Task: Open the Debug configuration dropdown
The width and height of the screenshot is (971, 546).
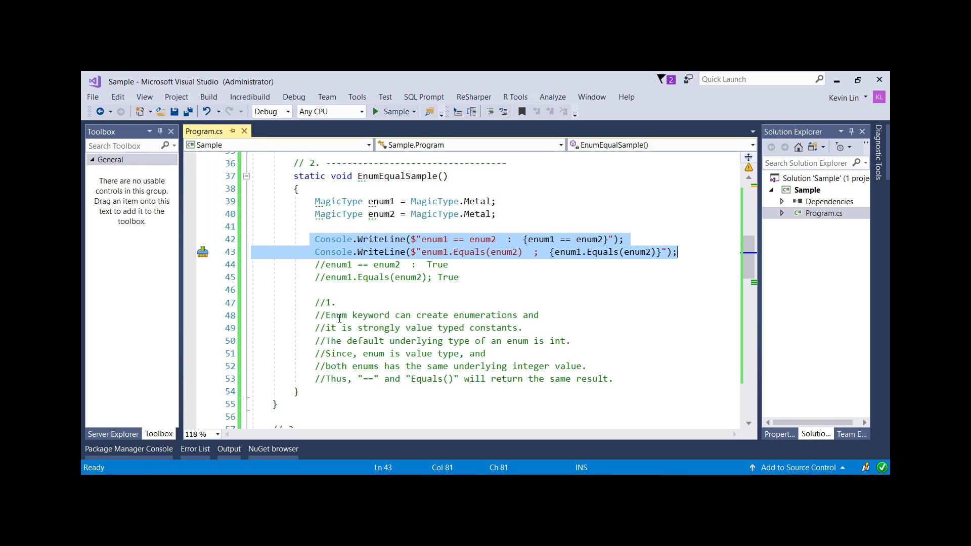Action: click(x=288, y=112)
